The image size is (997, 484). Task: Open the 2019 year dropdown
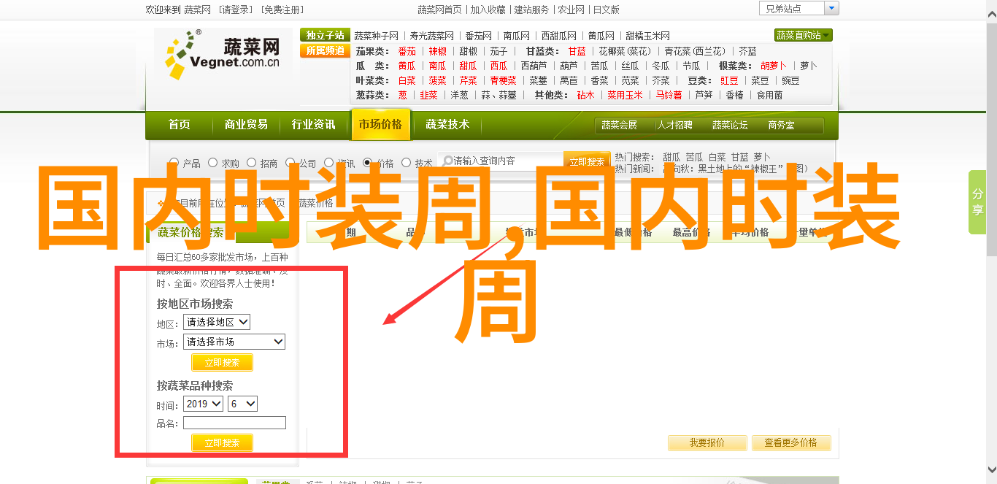(x=203, y=404)
